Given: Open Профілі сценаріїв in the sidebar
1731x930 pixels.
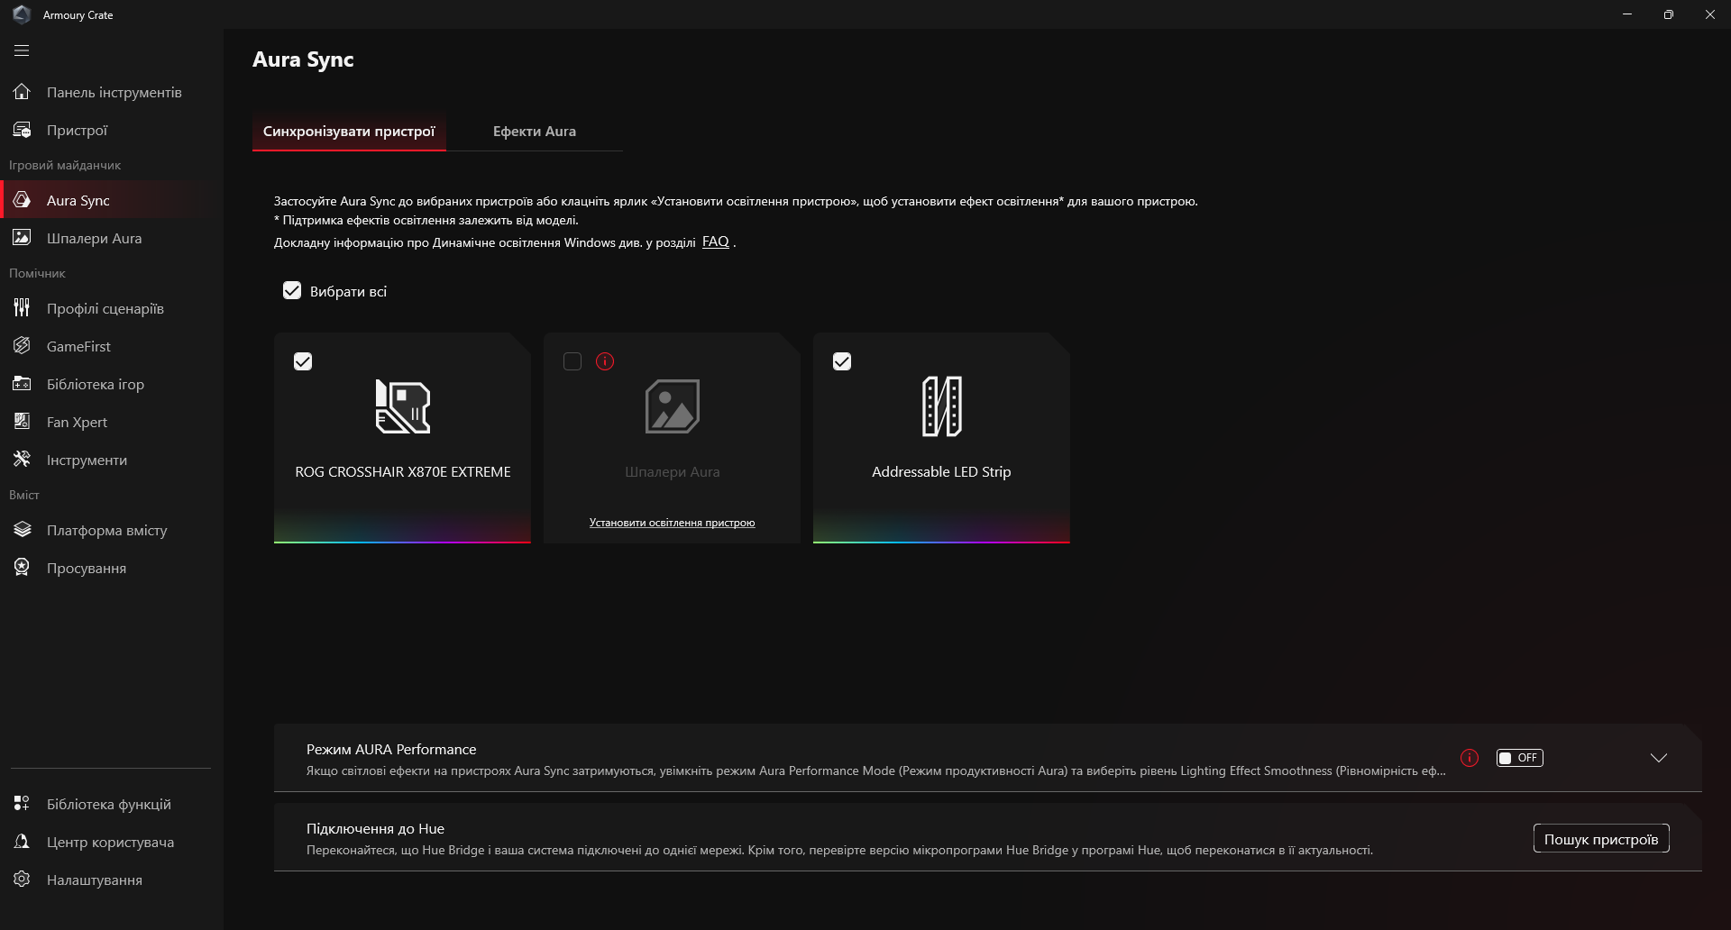Looking at the screenshot, I should click(x=112, y=308).
